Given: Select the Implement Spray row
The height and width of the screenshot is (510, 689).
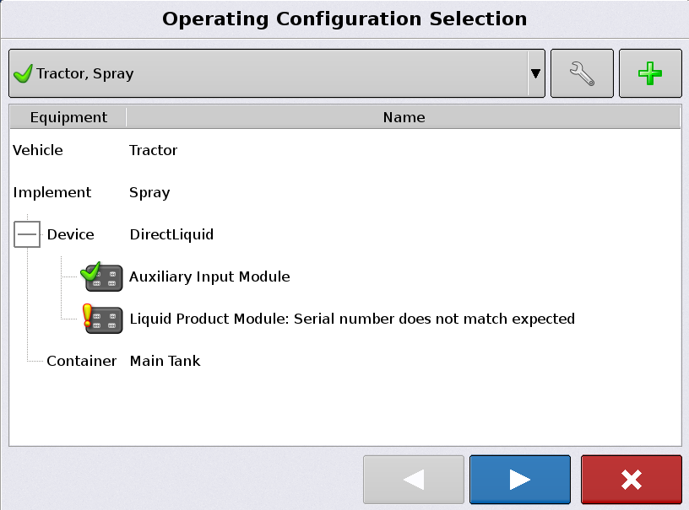Looking at the screenshot, I should coord(149,192).
